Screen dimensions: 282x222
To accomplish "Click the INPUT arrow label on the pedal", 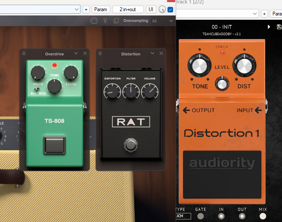I will click(249, 110).
